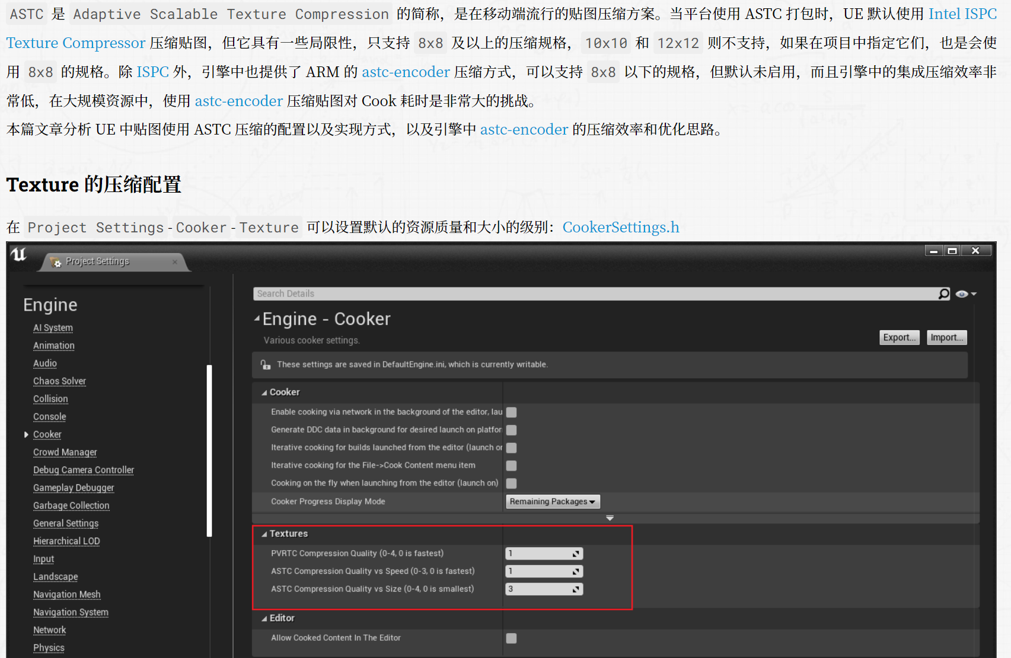Image resolution: width=1011 pixels, height=658 pixels.
Task: Open Crowd Manager settings
Action: coord(65,452)
